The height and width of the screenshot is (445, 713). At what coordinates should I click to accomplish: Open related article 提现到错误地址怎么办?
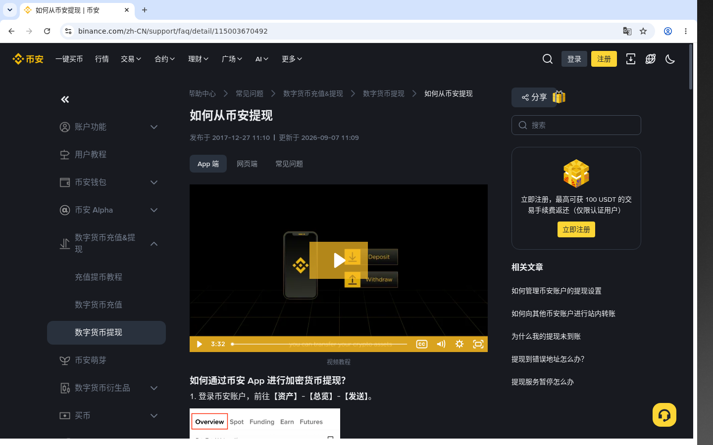[x=548, y=359]
